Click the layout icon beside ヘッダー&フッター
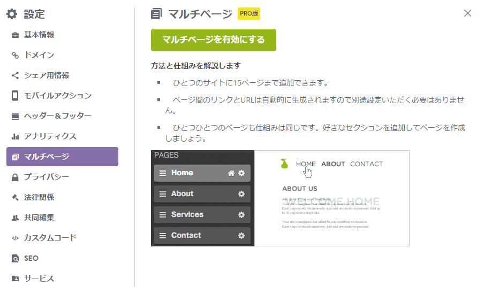Screen dimensions: 484x287 (x=15, y=116)
